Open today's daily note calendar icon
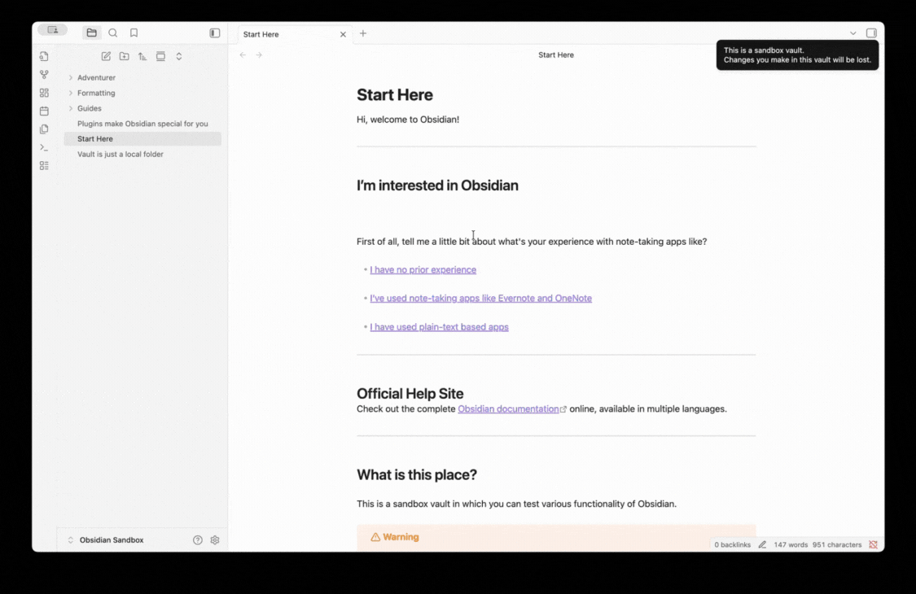916x594 pixels. [x=44, y=111]
